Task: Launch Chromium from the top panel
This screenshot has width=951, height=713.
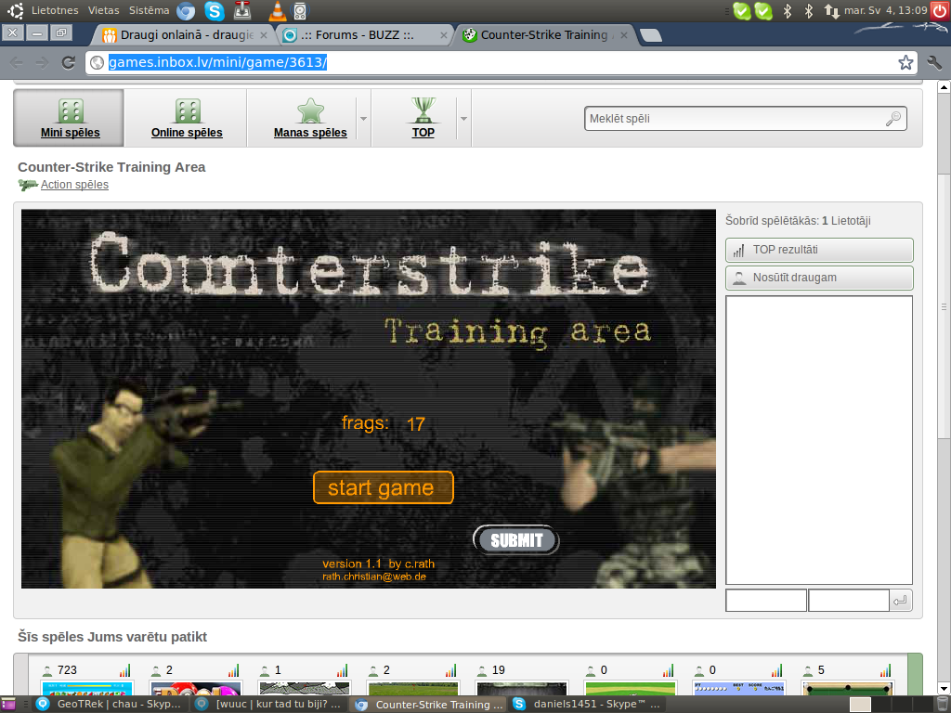Action: tap(186, 11)
